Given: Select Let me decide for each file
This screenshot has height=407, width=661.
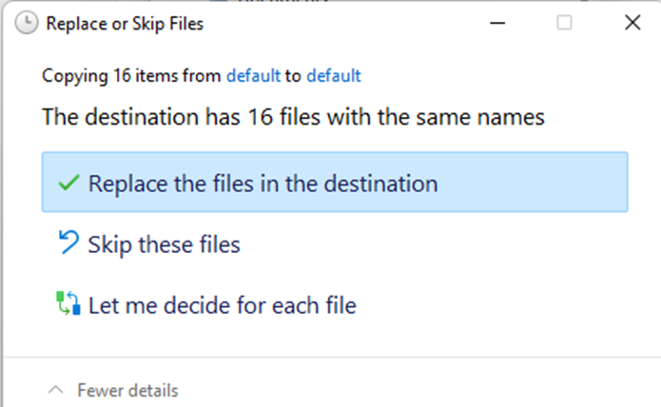Looking at the screenshot, I should 335,304.
